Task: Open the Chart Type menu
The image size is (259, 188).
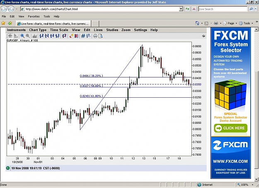Action: (x=38, y=30)
